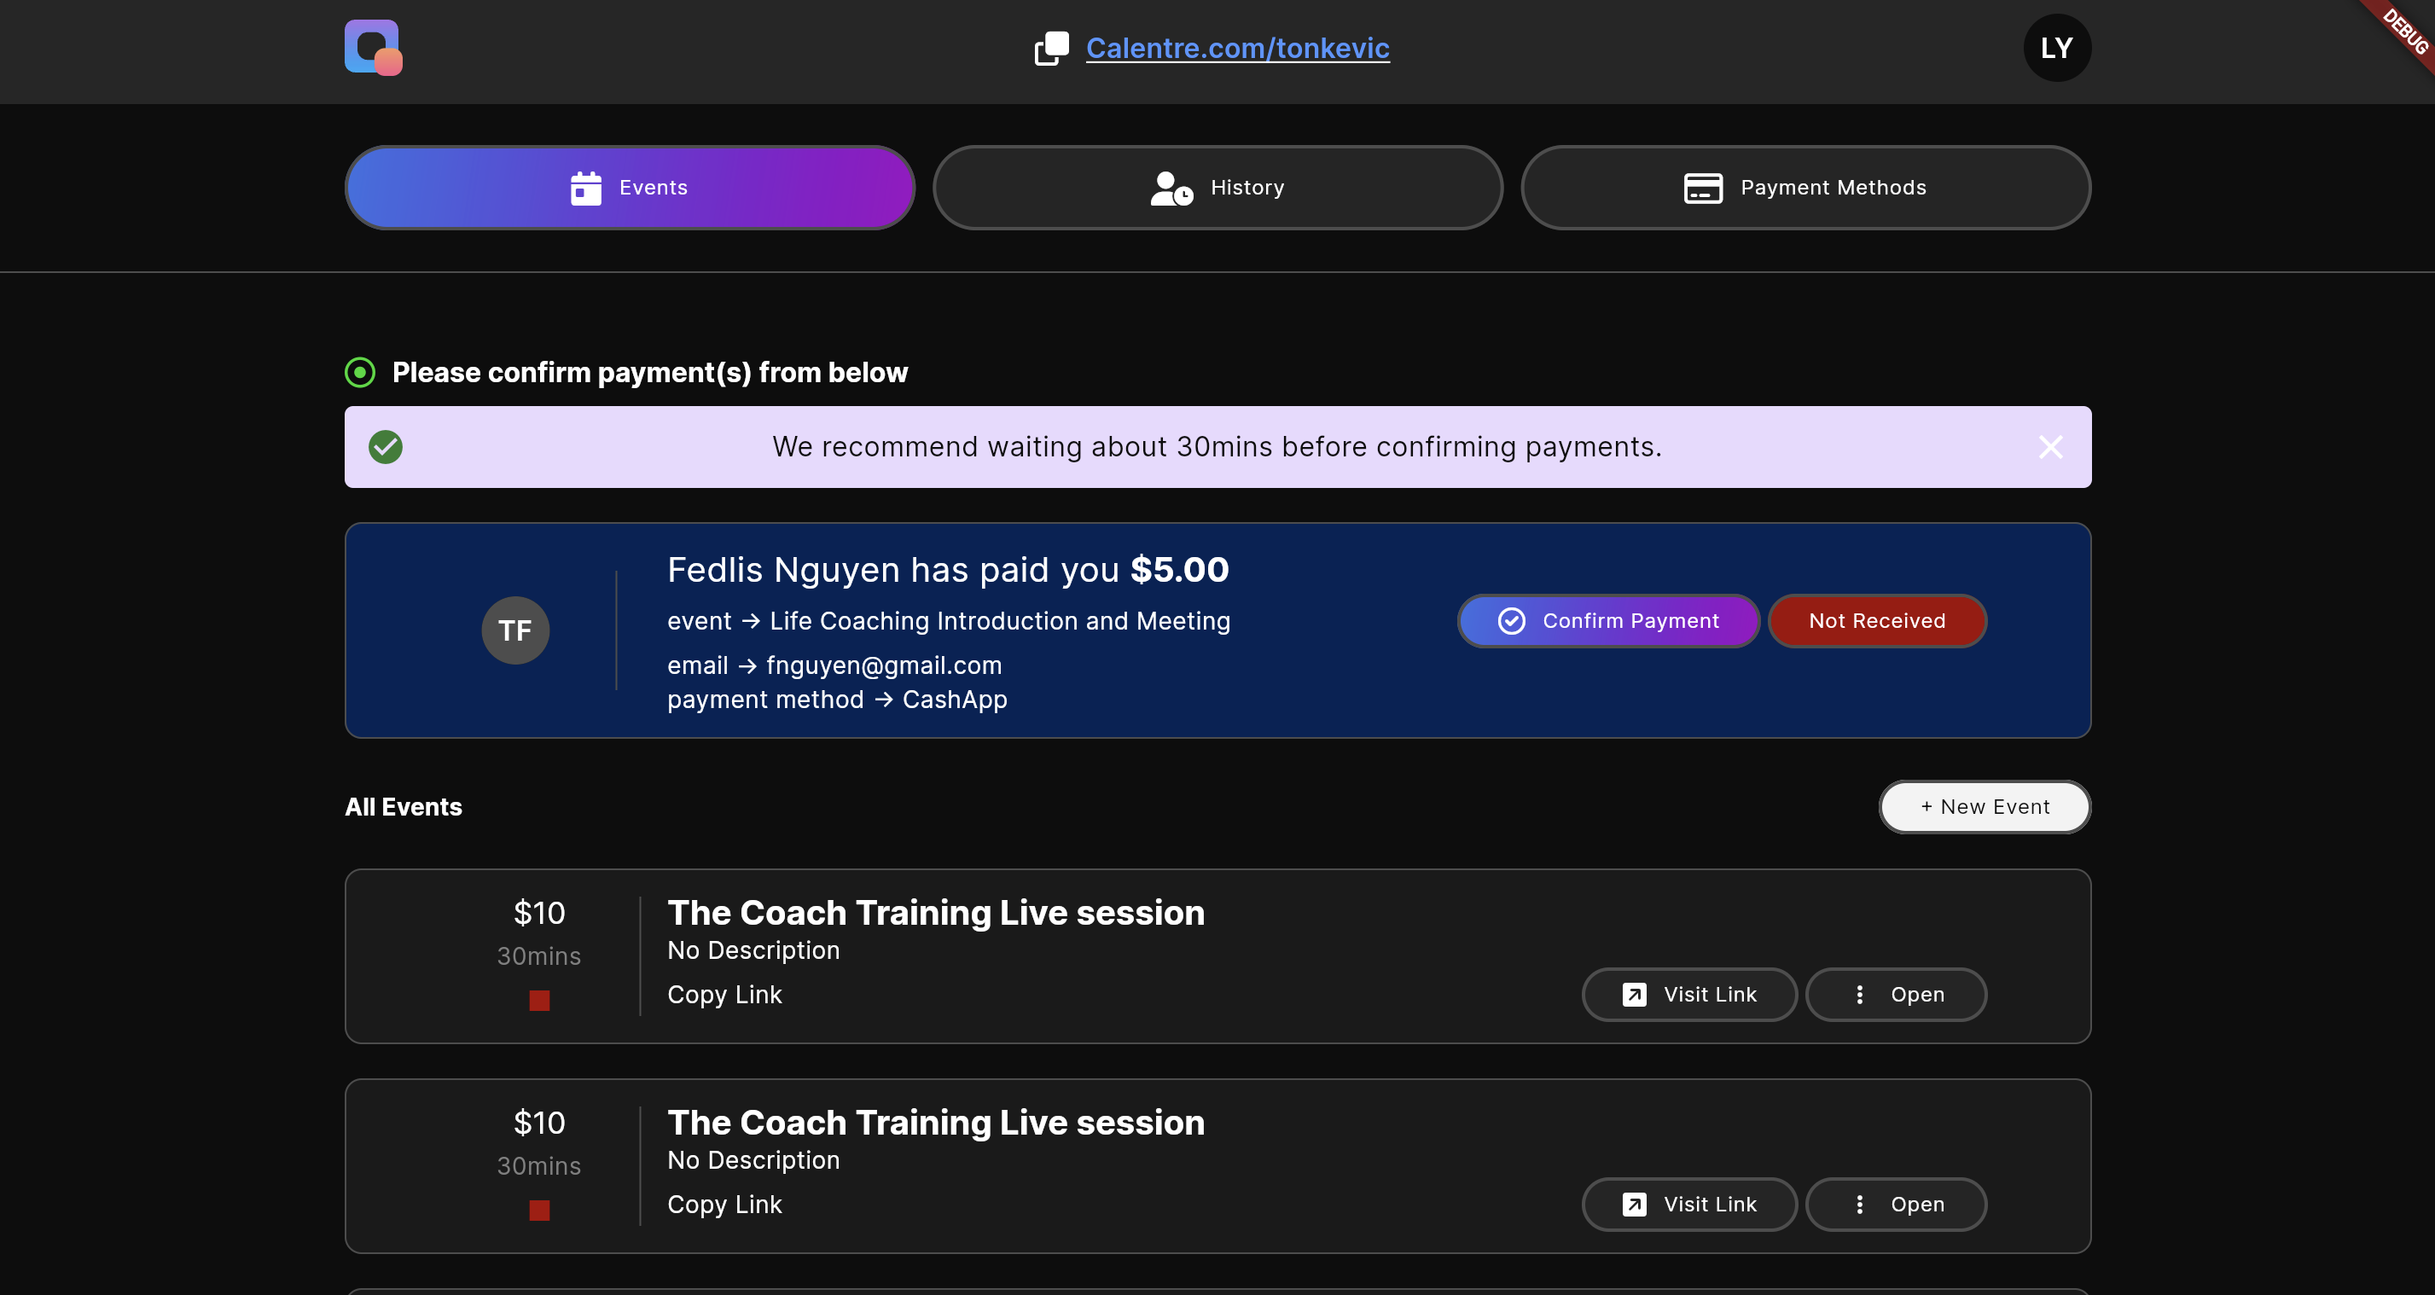This screenshot has width=2435, height=1295.
Task: Click the Calentre calendar icon in header
Action: point(372,47)
